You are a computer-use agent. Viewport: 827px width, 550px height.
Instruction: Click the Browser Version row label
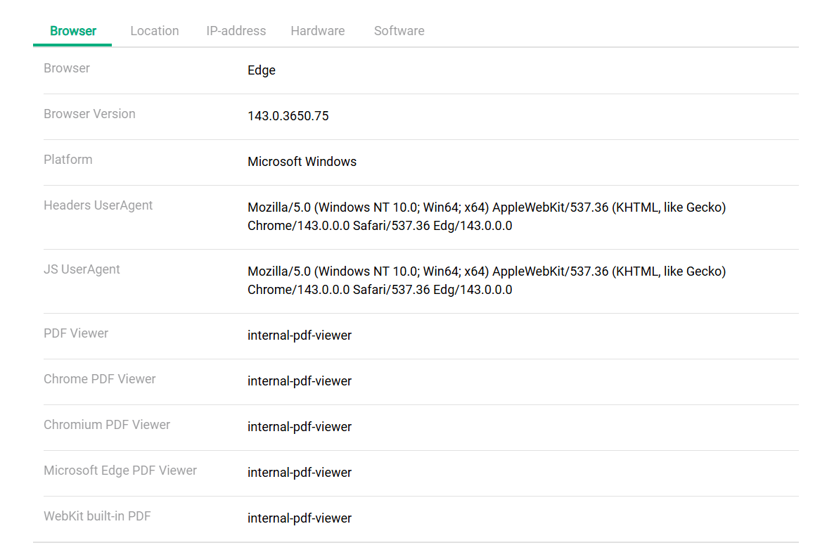click(89, 114)
